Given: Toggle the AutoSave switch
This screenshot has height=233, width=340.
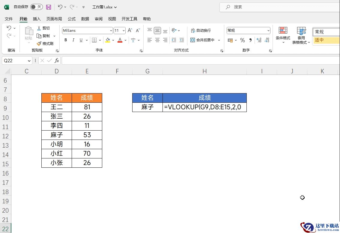Looking at the screenshot, I should [x=37, y=7].
